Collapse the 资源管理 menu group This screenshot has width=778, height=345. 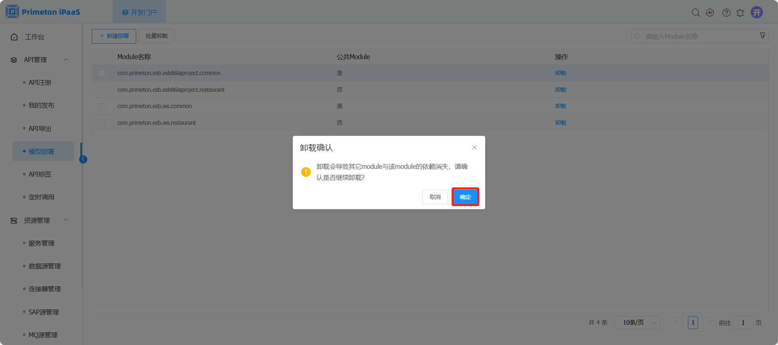[x=66, y=220]
